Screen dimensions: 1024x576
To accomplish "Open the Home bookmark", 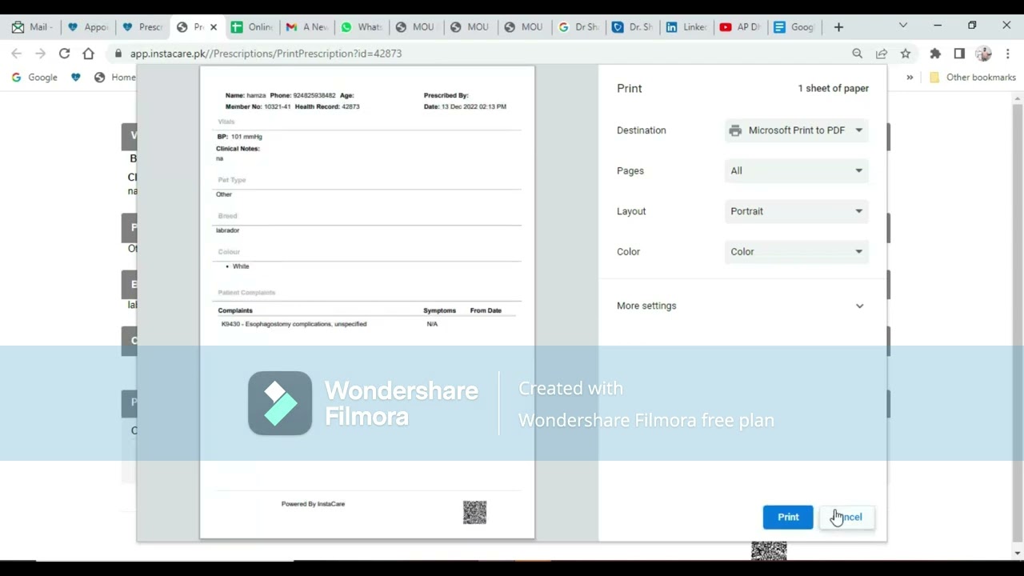I will click(x=115, y=78).
